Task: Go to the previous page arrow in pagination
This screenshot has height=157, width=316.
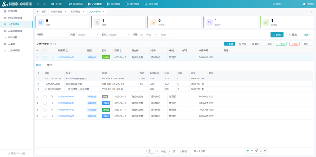Action: coord(146,151)
